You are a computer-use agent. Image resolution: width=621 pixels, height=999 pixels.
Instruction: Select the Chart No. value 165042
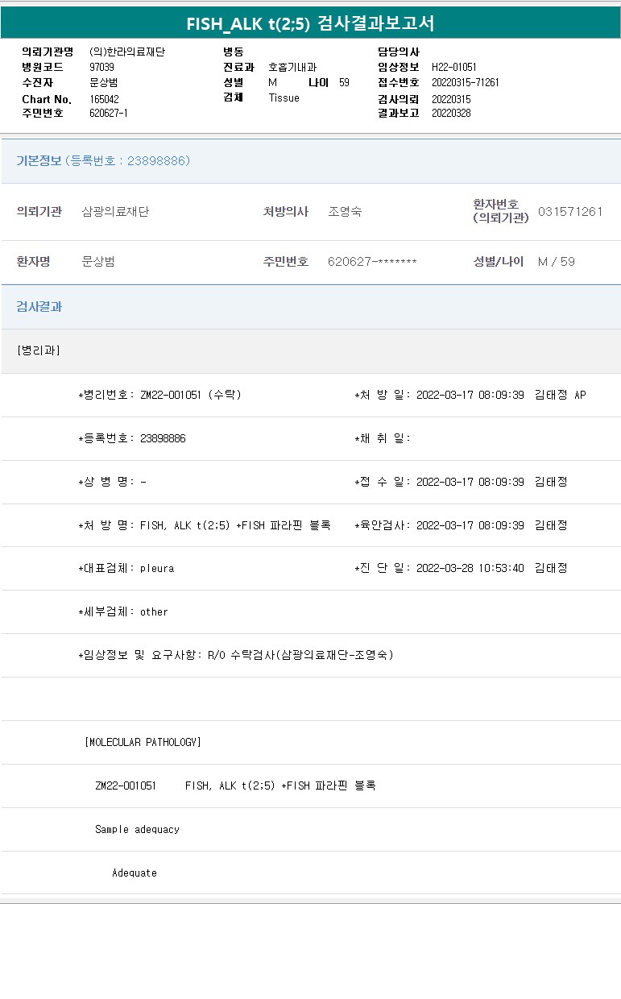(105, 98)
